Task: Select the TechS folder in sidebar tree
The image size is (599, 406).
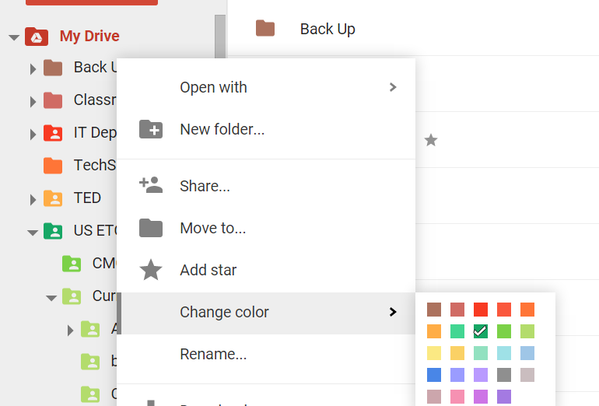Action: pyautogui.click(x=93, y=165)
